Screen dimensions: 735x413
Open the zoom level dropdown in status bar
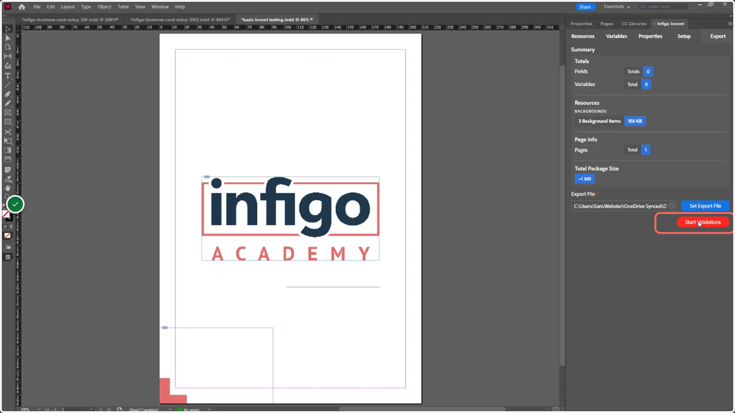[39, 409]
